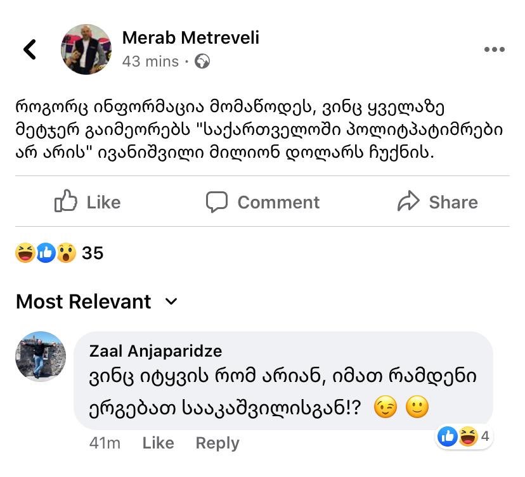This screenshot has width=525, height=477.
Task: Click the Share arrow icon
Action: tap(409, 202)
